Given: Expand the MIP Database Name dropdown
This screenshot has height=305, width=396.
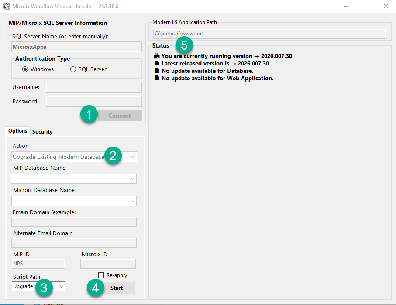Looking at the screenshot, I should click(x=133, y=179).
